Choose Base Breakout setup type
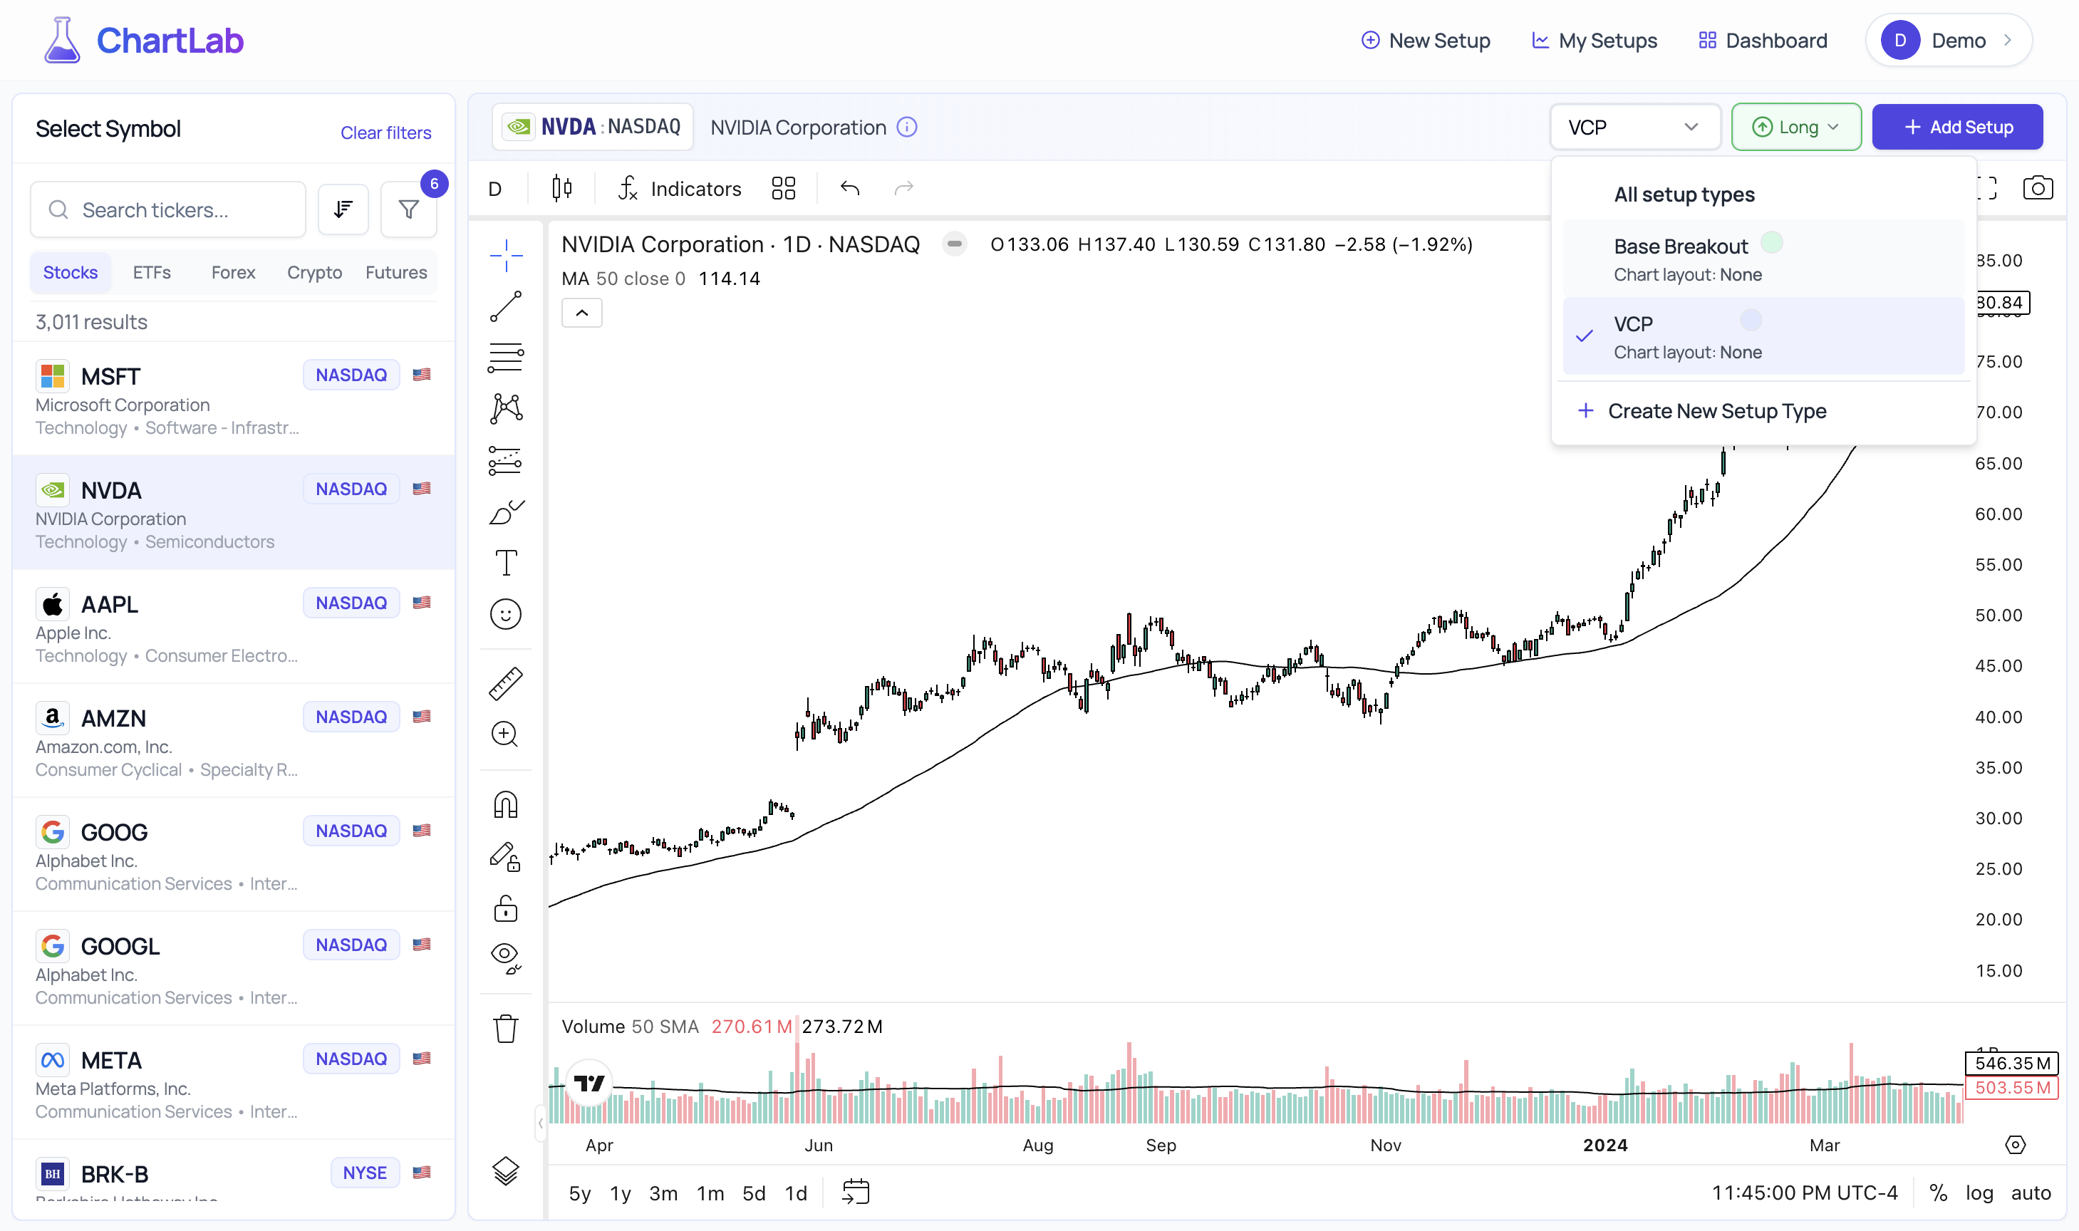2079x1231 pixels. 1763,259
